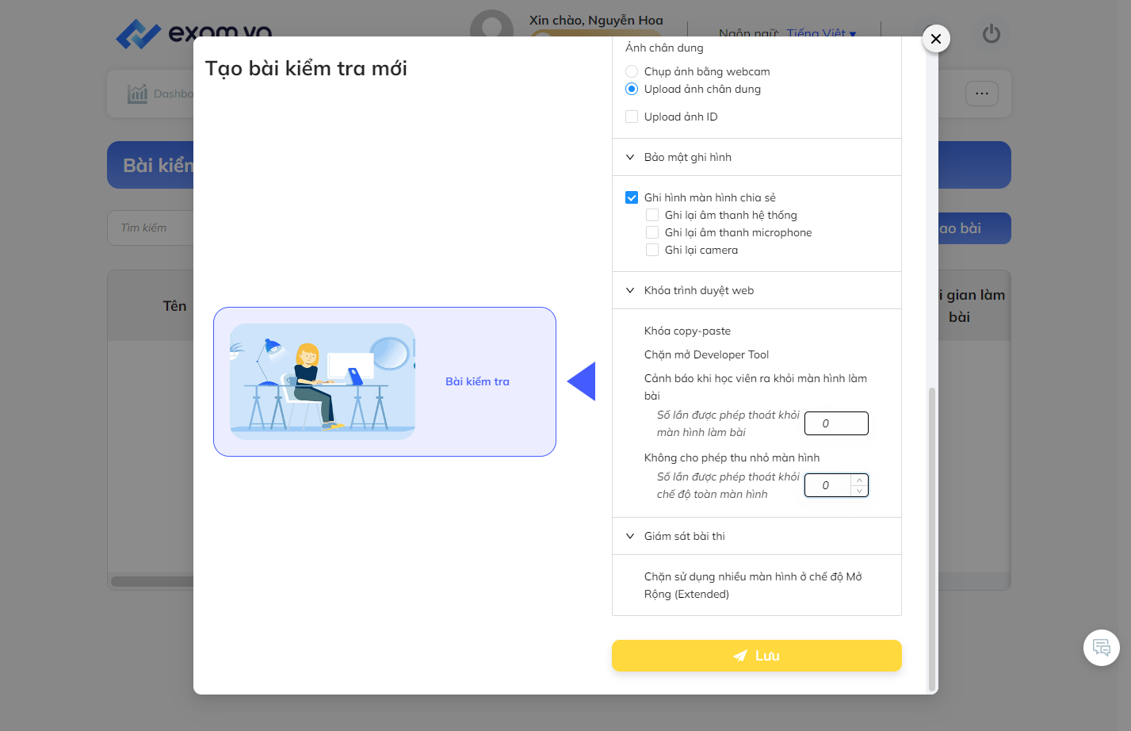Enable Ghi lại camera checkbox
Image resolution: width=1131 pixels, height=731 pixels.
652,250
